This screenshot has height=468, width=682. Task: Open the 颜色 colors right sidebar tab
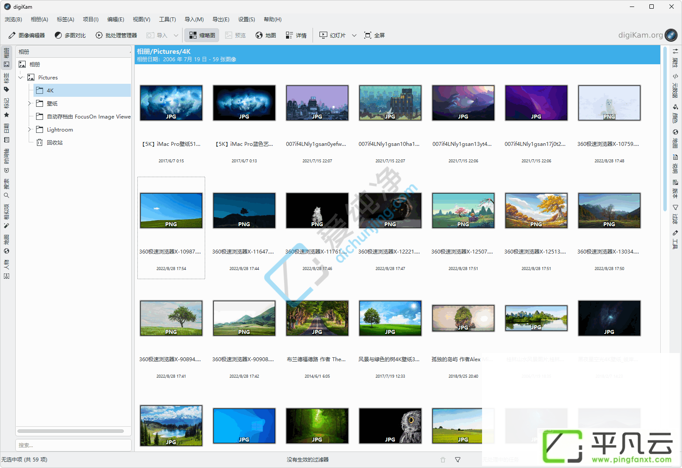[x=675, y=113]
